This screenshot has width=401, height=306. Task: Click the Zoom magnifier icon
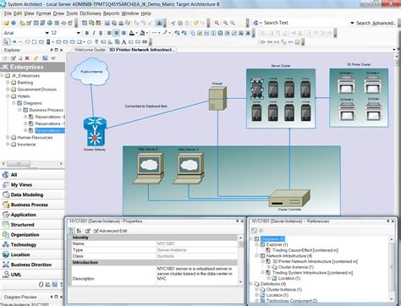(x=217, y=23)
